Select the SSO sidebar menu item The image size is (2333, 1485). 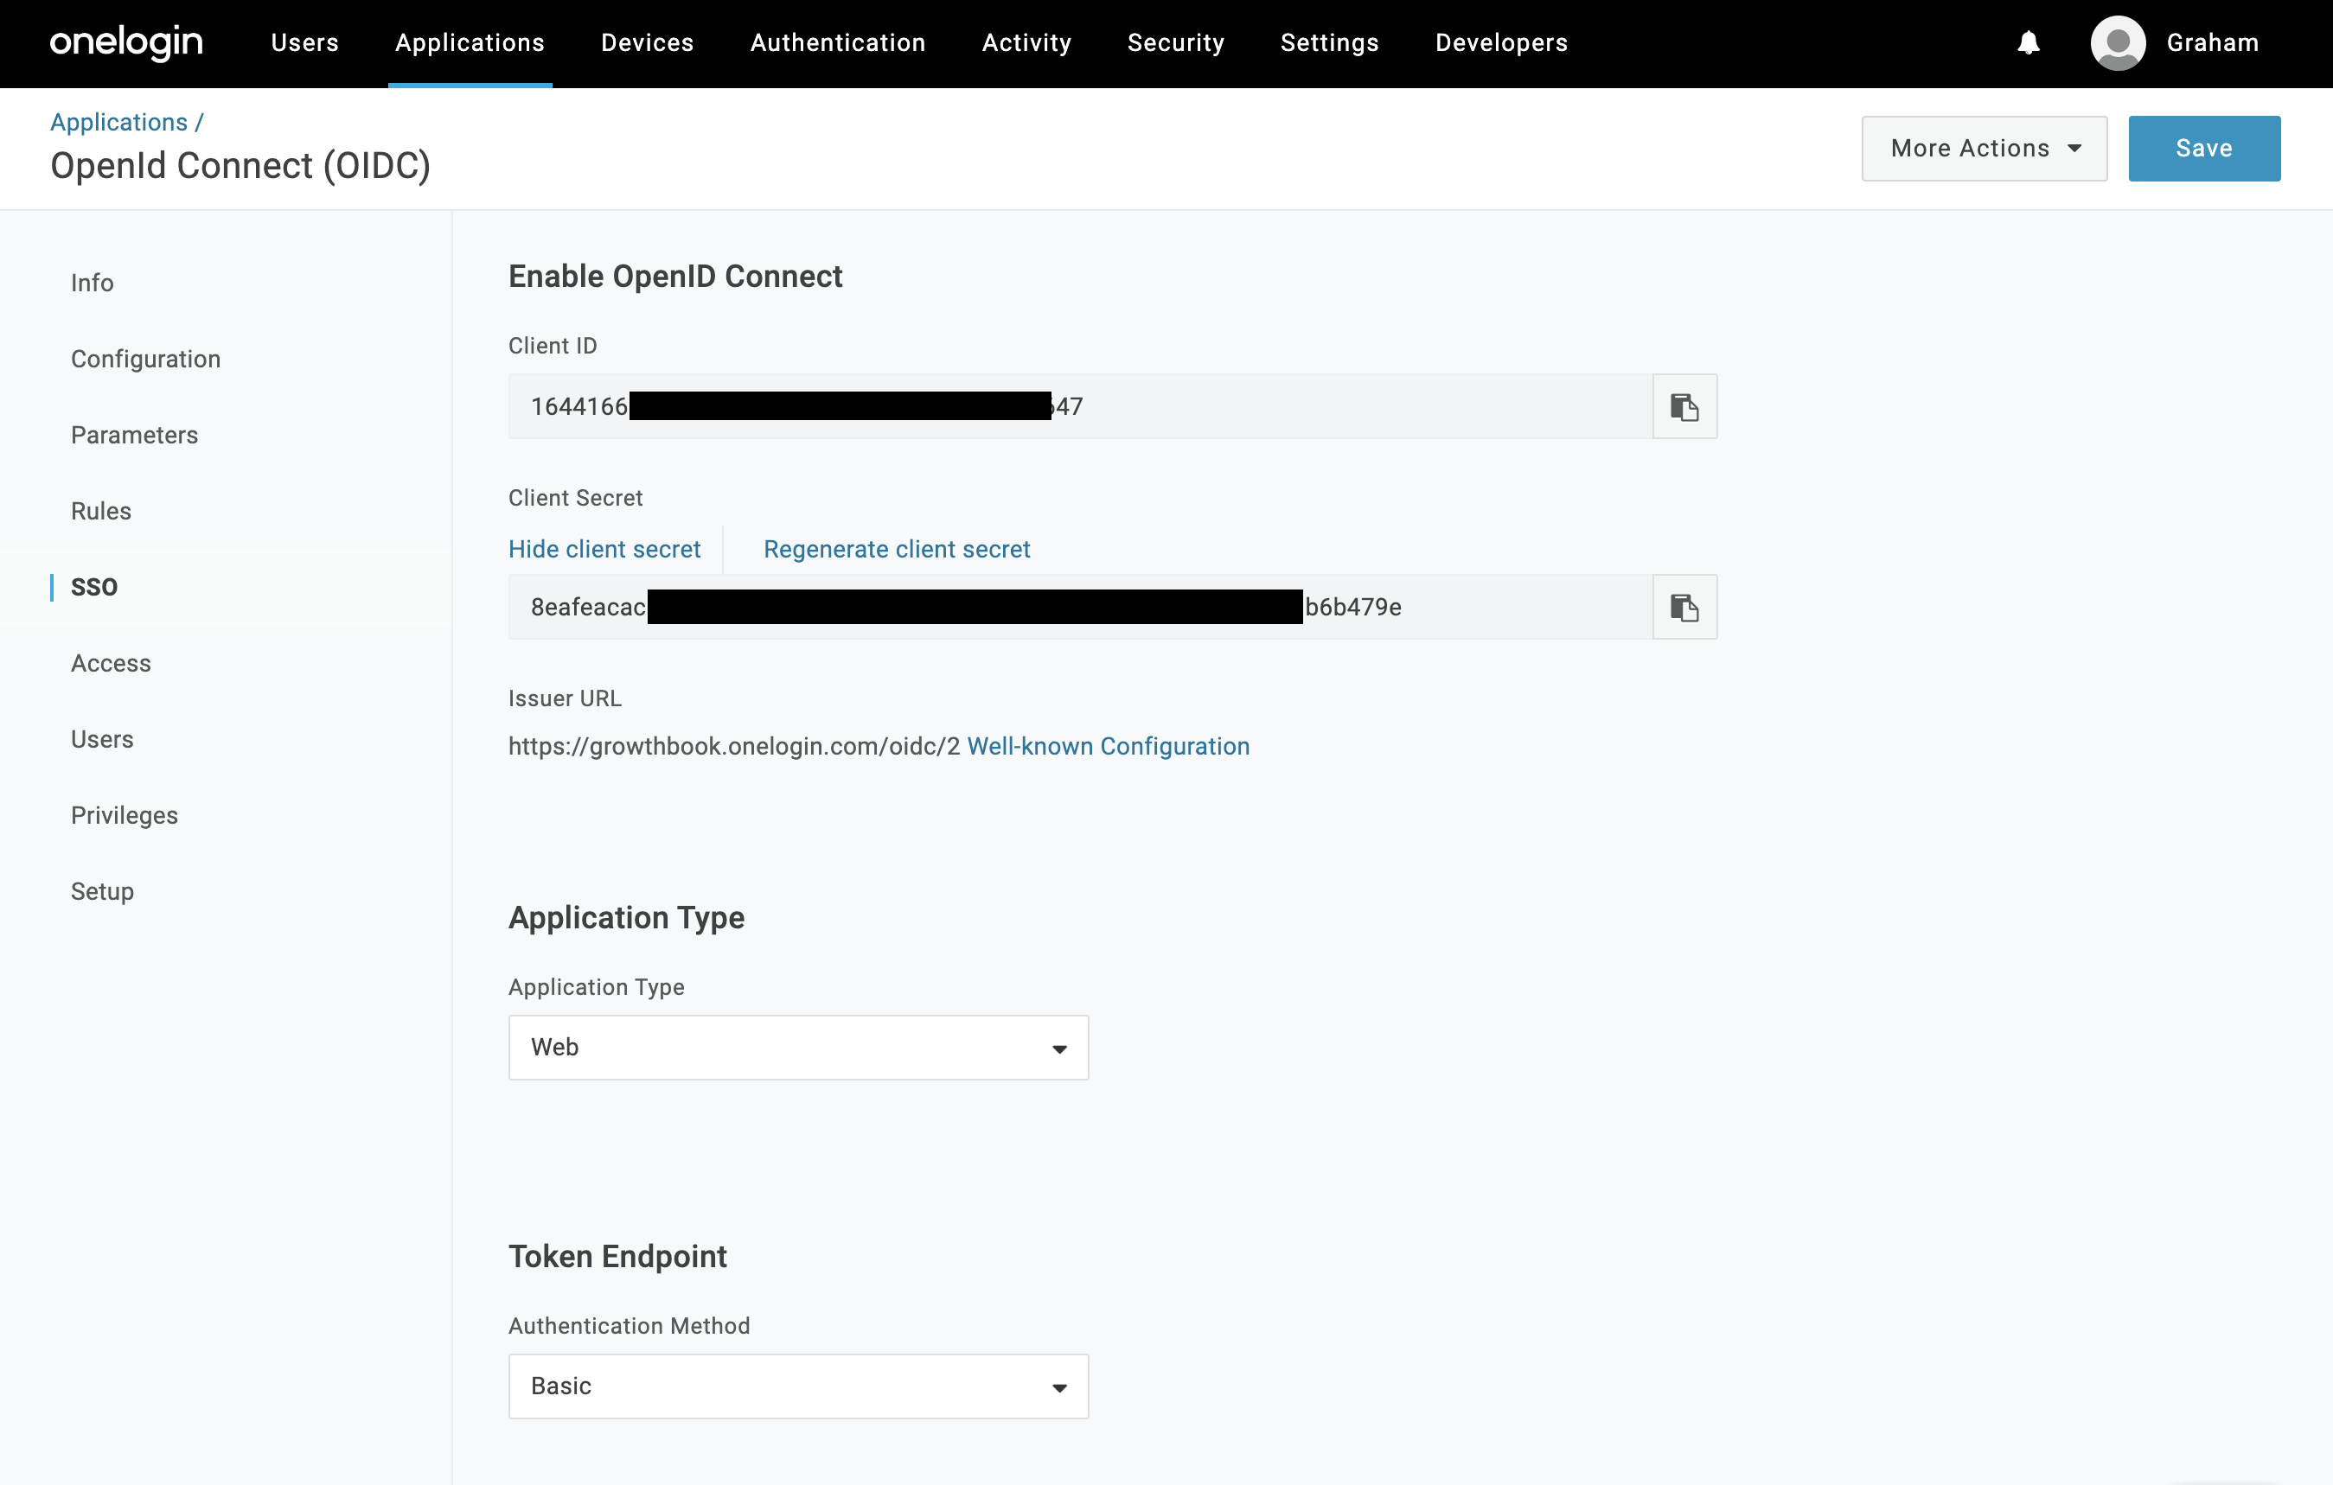coord(93,586)
